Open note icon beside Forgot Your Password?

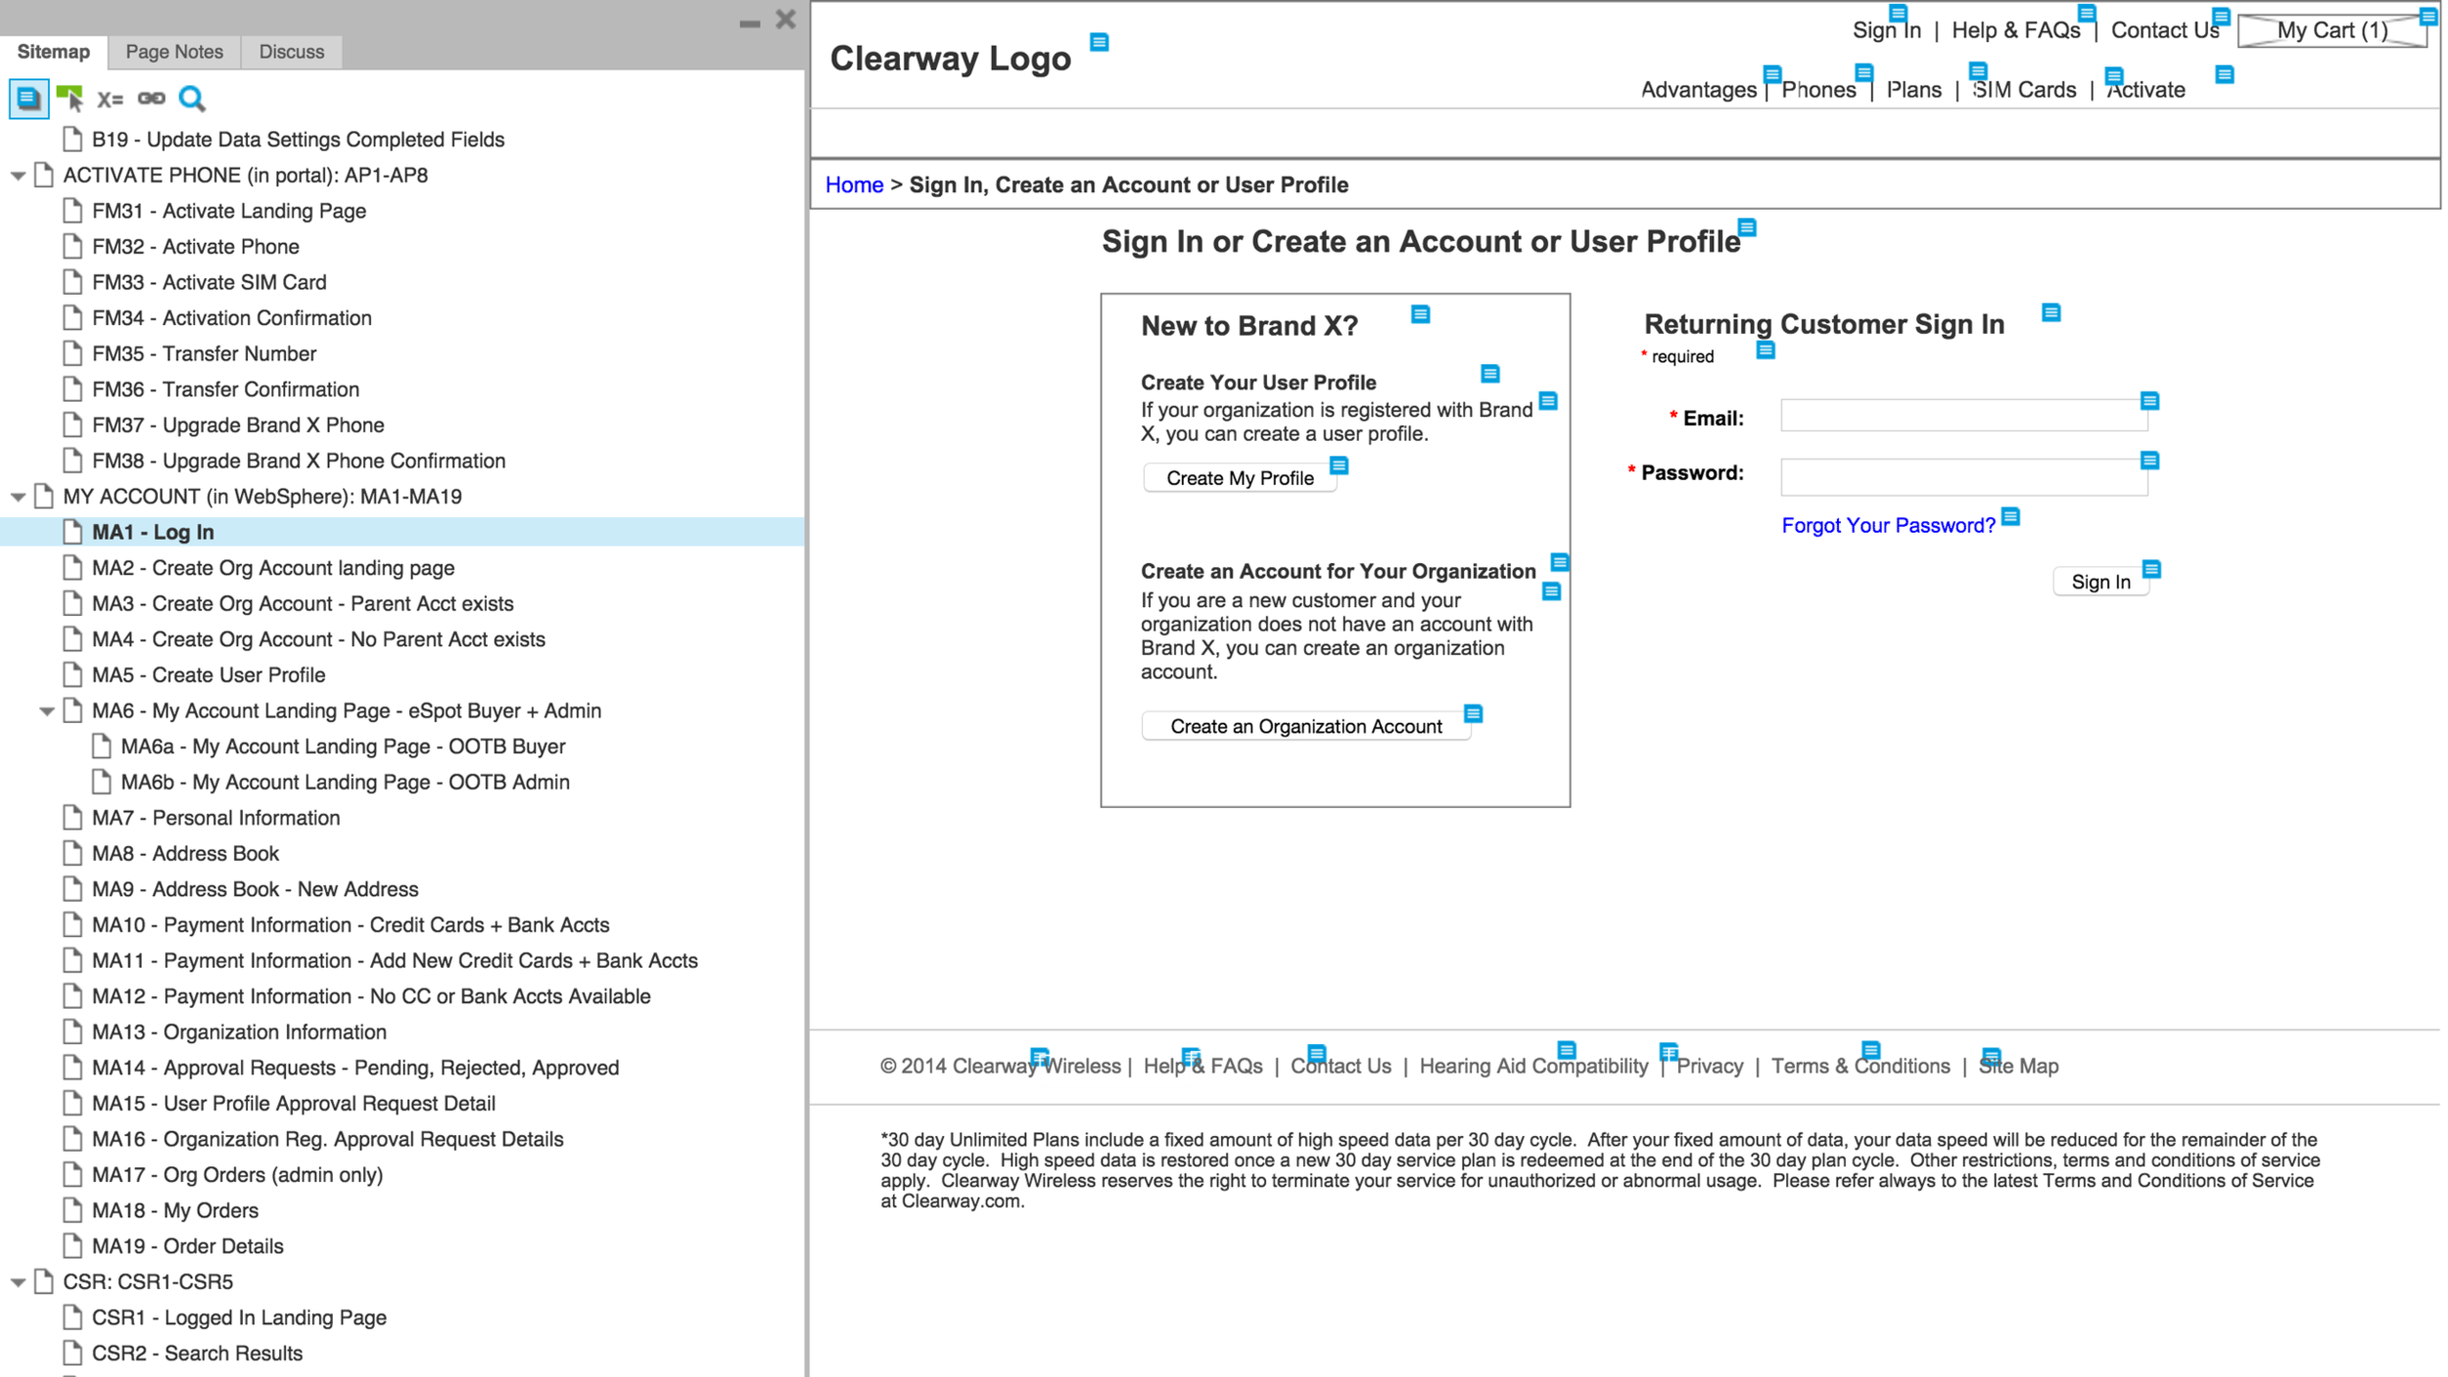tap(2010, 517)
